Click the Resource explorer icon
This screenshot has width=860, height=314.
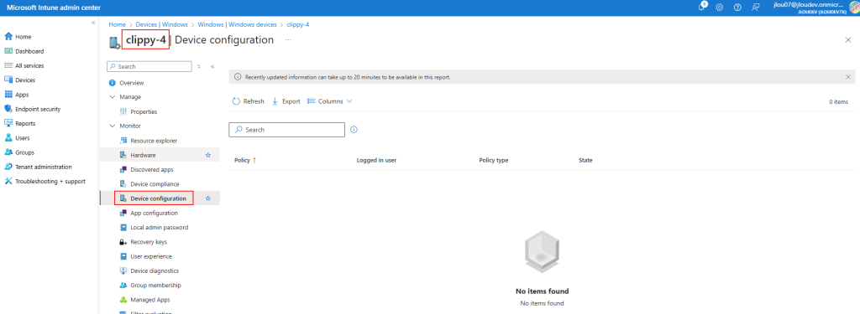[123, 141]
